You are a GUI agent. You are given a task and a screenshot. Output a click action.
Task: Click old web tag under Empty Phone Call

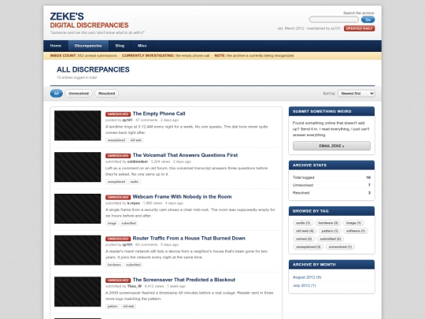[x=136, y=140]
